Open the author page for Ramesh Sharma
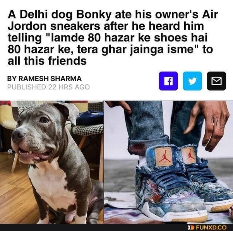The width and height of the screenshot is (233, 231). coord(45,79)
